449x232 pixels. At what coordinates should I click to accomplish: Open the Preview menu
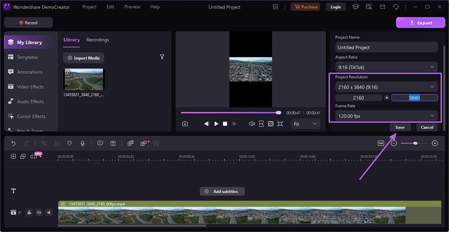coord(132,7)
